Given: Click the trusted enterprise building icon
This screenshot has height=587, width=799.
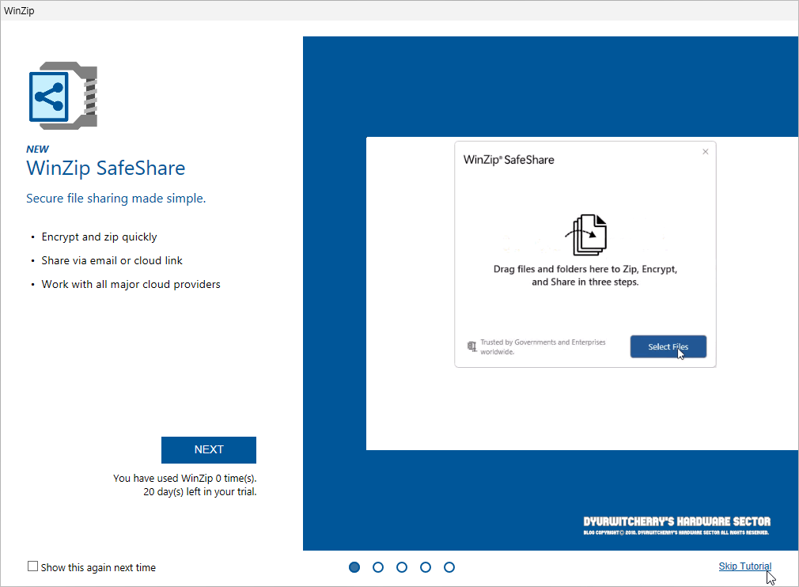Looking at the screenshot, I should (471, 347).
